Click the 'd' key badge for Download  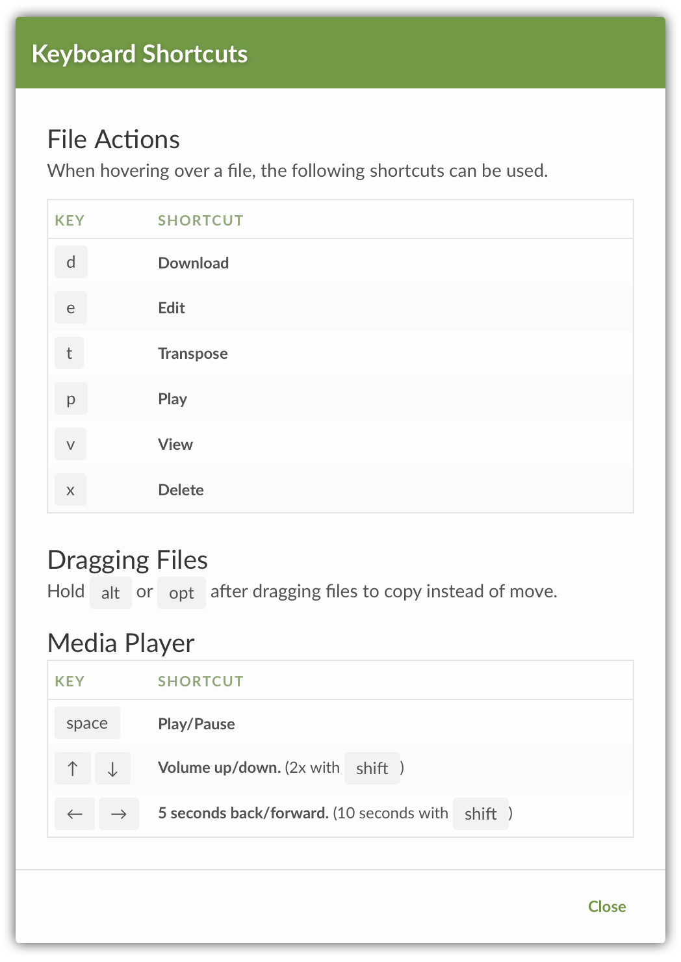[71, 262]
